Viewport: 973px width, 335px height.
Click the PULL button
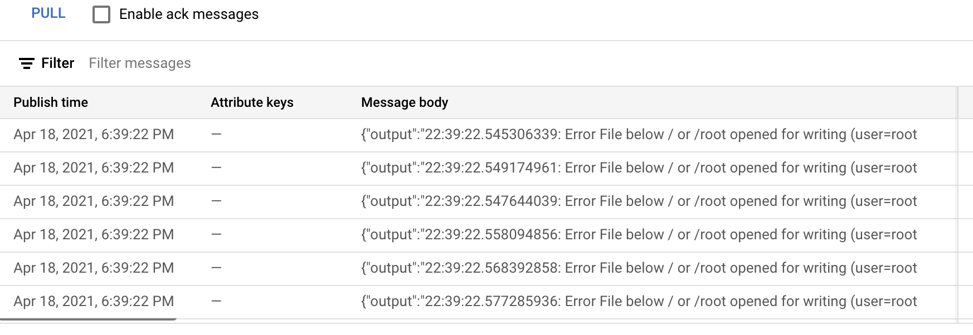click(48, 13)
